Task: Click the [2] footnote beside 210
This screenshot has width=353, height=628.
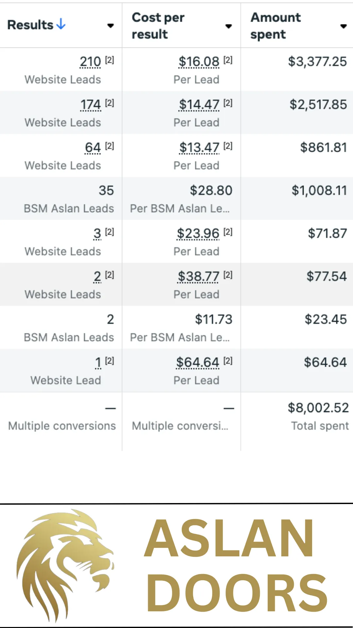Action: click(109, 60)
